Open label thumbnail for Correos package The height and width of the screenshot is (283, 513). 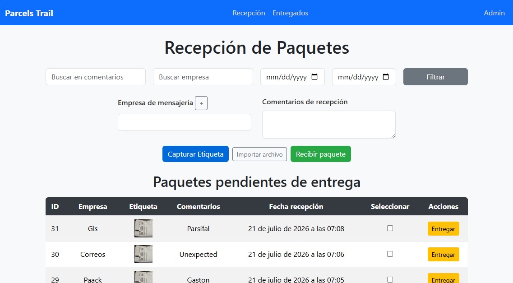click(143, 254)
